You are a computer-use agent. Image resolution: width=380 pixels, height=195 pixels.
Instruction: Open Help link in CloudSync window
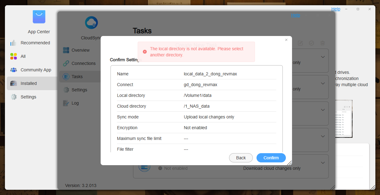point(295,15)
